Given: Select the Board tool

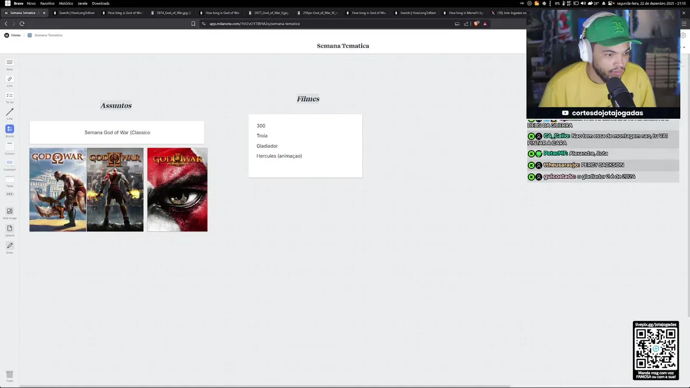Looking at the screenshot, I should (x=10, y=130).
